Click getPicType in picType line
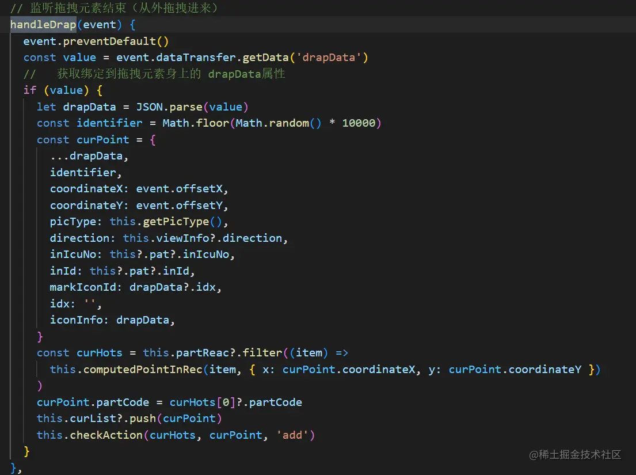The height and width of the screenshot is (475, 636). pyautogui.click(x=176, y=222)
